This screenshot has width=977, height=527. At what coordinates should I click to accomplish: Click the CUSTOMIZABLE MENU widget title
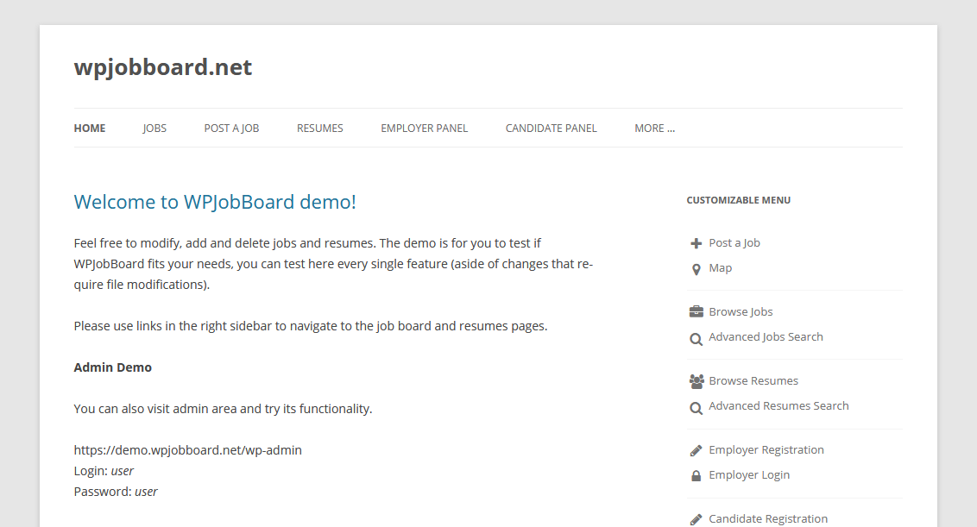click(738, 200)
